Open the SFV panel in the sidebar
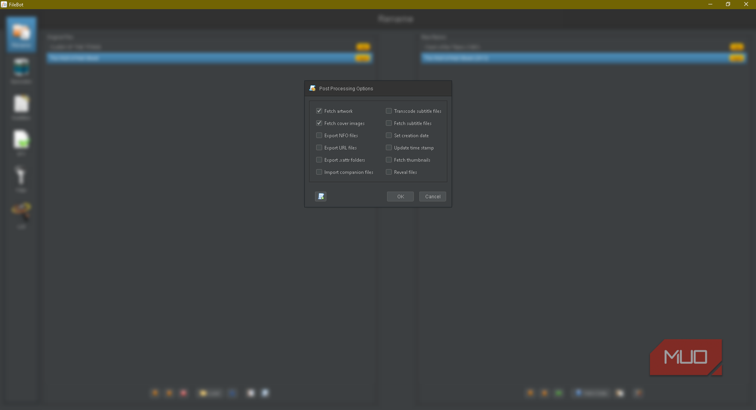756x410 pixels. pyautogui.click(x=21, y=143)
